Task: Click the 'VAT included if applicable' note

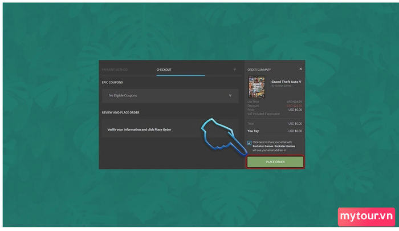Action: coord(263,114)
